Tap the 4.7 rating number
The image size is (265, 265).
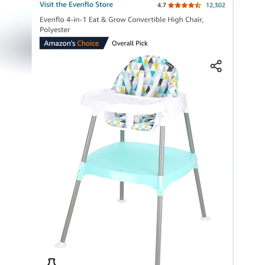162,5
